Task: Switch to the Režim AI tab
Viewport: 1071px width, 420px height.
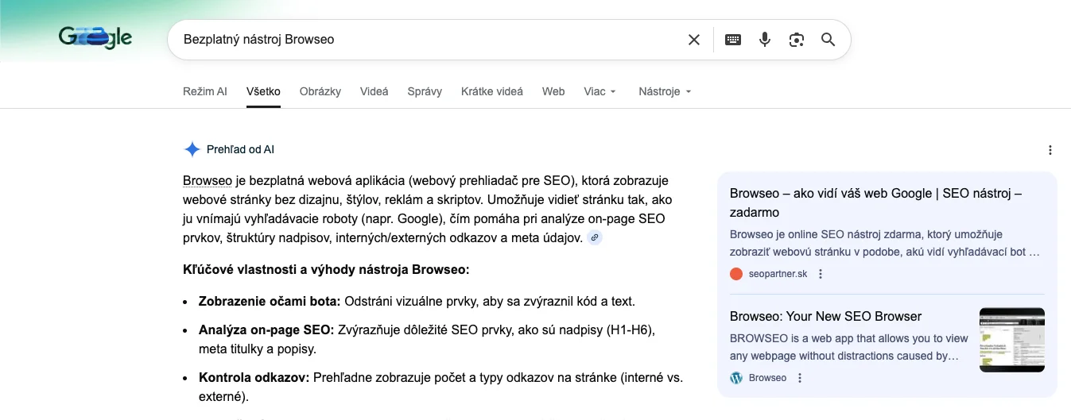Action: 204,91
